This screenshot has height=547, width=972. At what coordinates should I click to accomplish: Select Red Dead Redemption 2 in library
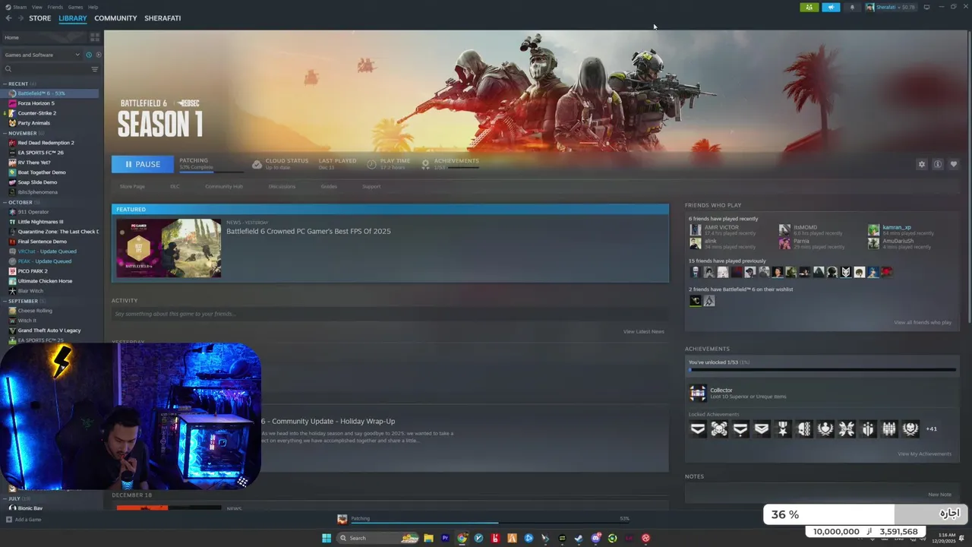point(46,143)
